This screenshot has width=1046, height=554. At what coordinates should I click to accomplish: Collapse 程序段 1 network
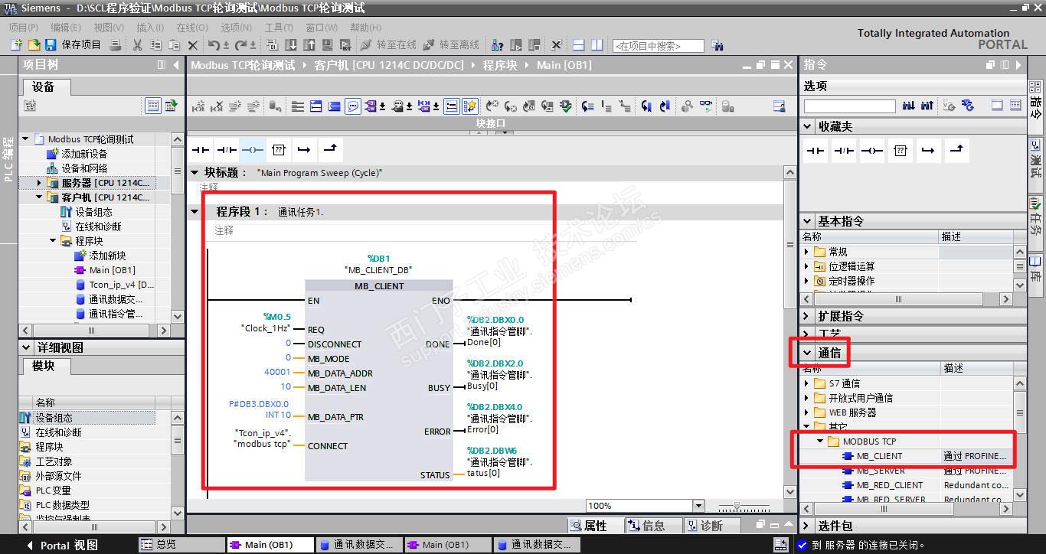194,211
